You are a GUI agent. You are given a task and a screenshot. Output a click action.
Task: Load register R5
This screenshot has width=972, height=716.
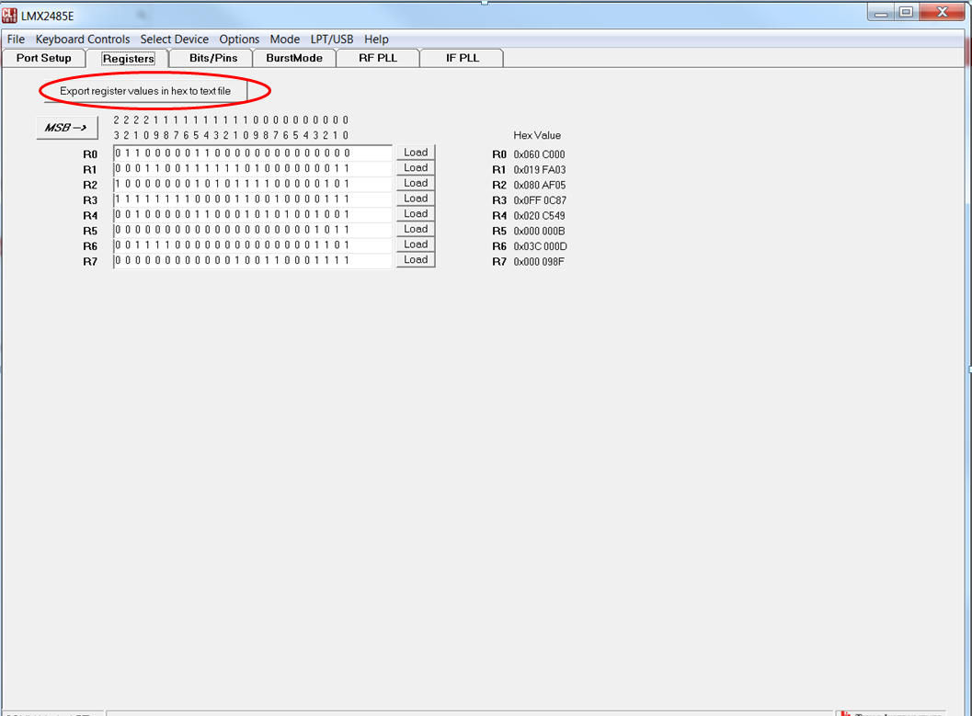(416, 229)
